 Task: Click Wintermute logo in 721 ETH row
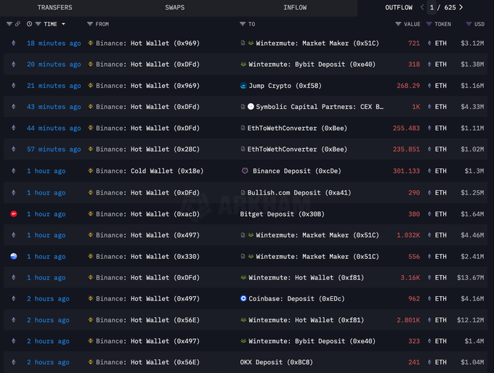(x=251, y=43)
